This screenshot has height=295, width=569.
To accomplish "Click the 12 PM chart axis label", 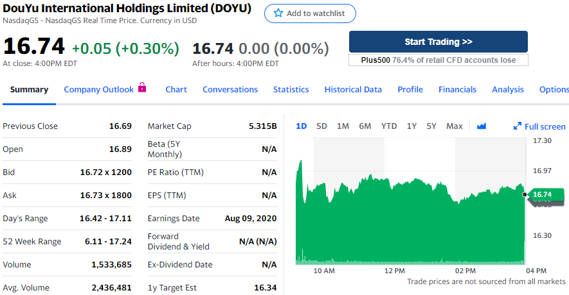I will click(x=395, y=271).
